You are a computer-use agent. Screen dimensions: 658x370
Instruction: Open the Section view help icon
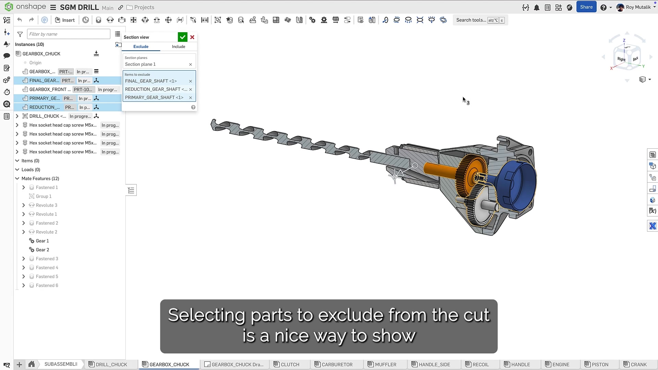click(193, 107)
